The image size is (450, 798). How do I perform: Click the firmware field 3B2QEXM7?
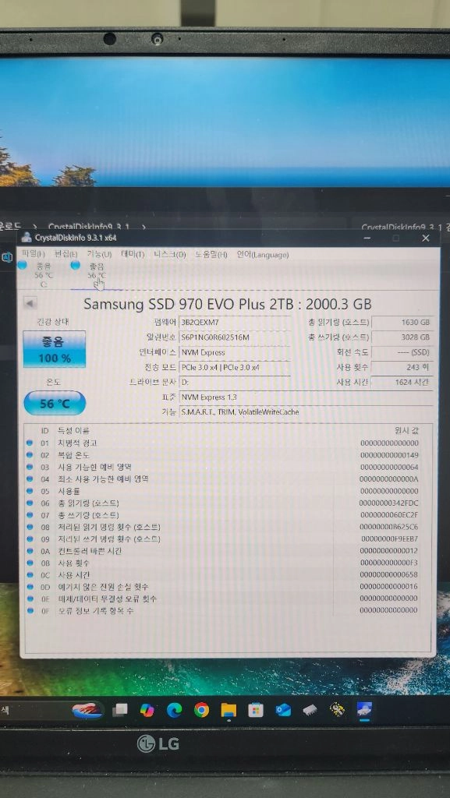tap(235, 322)
